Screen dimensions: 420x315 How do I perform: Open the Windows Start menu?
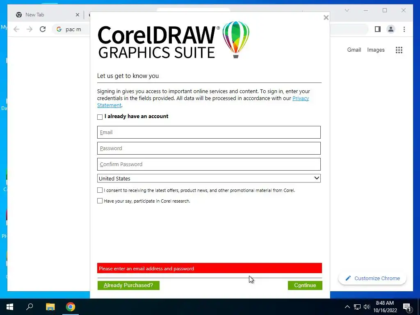click(10, 307)
